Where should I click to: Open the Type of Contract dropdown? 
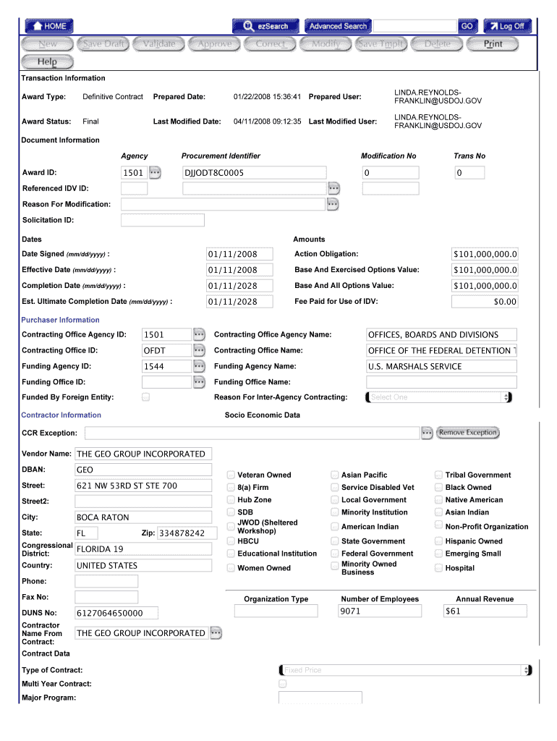[405, 670]
